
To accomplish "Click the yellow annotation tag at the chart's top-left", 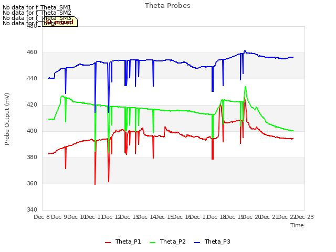I will tap(59, 22).
